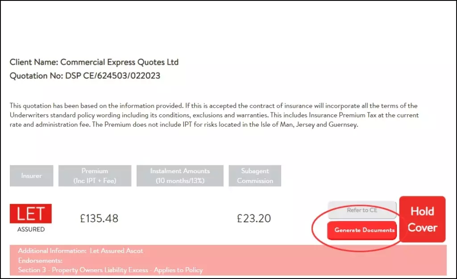Click the Section 3 Property Owners Liability Excess line
Screen dimensions: 457x279
pyautogui.click(x=110, y=270)
